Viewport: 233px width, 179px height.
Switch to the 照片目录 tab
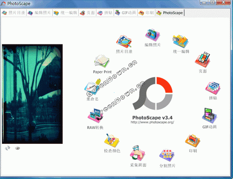click(x=14, y=13)
